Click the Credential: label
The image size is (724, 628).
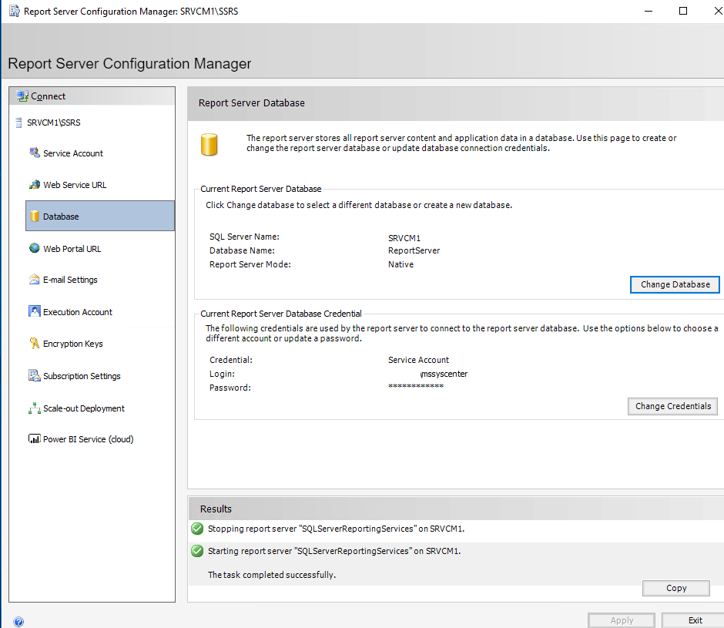[x=231, y=360]
